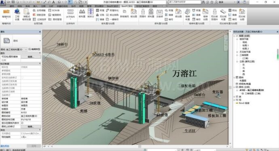The width and height of the screenshot is (279, 151).
Task: Open the help question mark icon
Action: pyautogui.click(x=245, y=2)
